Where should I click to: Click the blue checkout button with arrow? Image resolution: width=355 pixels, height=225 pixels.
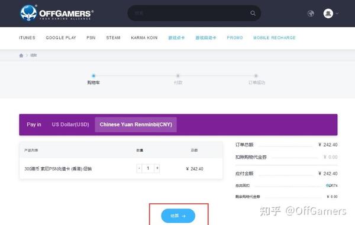[x=178, y=216]
